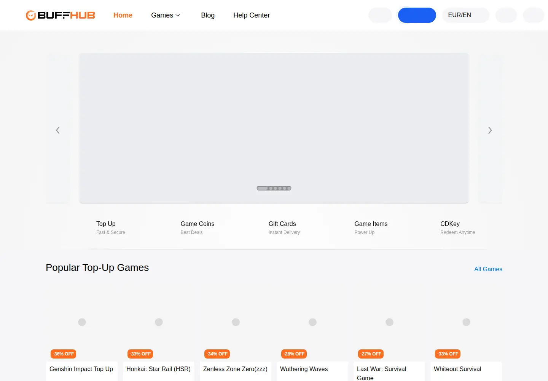Open the EUR/EN currency and language selector
The height and width of the screenshot is (381, 548).
pos(466,15)
